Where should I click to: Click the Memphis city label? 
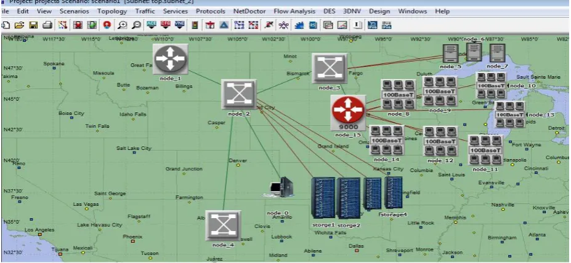tap(455, 218)
